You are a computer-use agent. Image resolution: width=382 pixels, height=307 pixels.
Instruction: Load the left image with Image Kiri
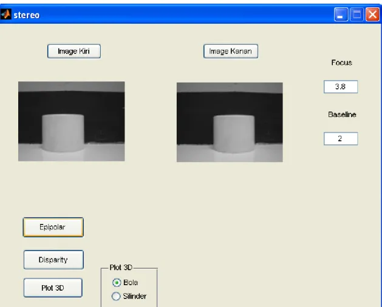[74, 51]
